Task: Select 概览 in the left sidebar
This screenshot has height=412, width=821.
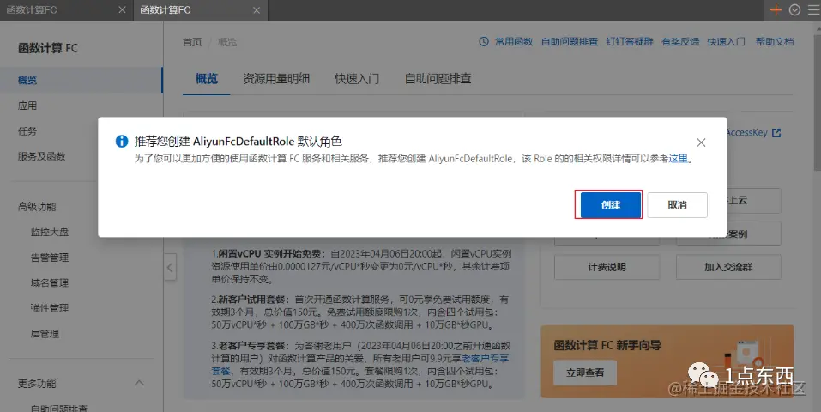Action: pyautogui.click(x=81, y=80)
